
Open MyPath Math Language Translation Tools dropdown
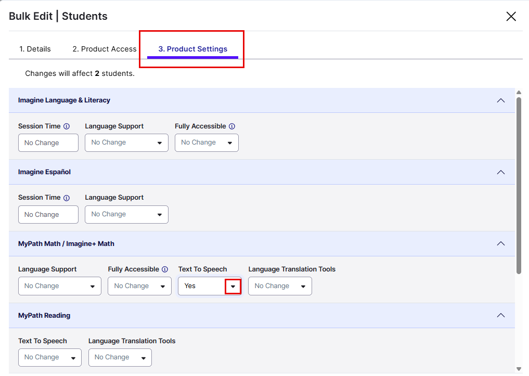280,286
